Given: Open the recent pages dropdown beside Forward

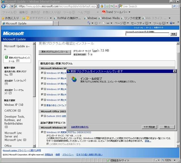Looking at the screenshot, I should click(12, 7).
